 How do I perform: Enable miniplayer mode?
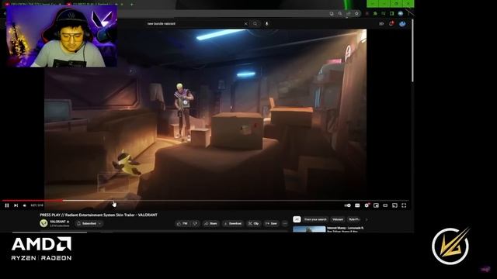376,205
